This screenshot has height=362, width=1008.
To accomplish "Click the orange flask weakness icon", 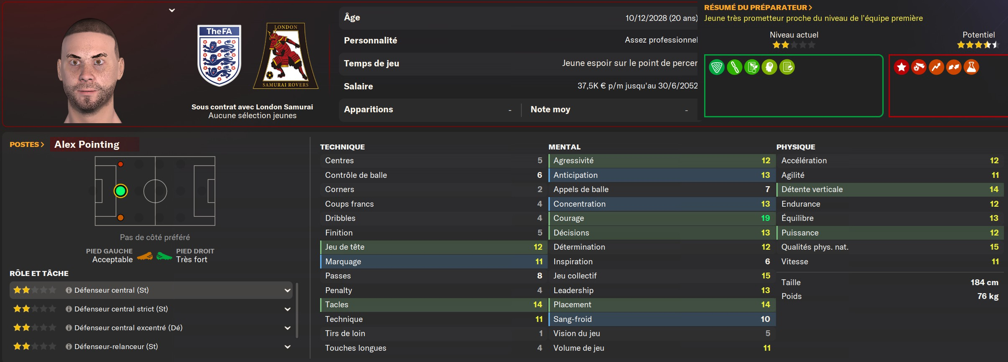I will tap(971, 67).
